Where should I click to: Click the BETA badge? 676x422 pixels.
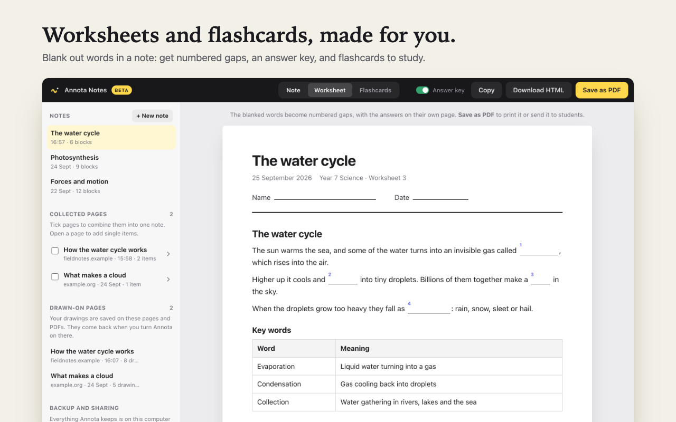[121, 90]
